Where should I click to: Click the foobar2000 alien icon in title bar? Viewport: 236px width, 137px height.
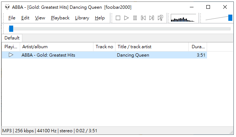click(7, 7)
